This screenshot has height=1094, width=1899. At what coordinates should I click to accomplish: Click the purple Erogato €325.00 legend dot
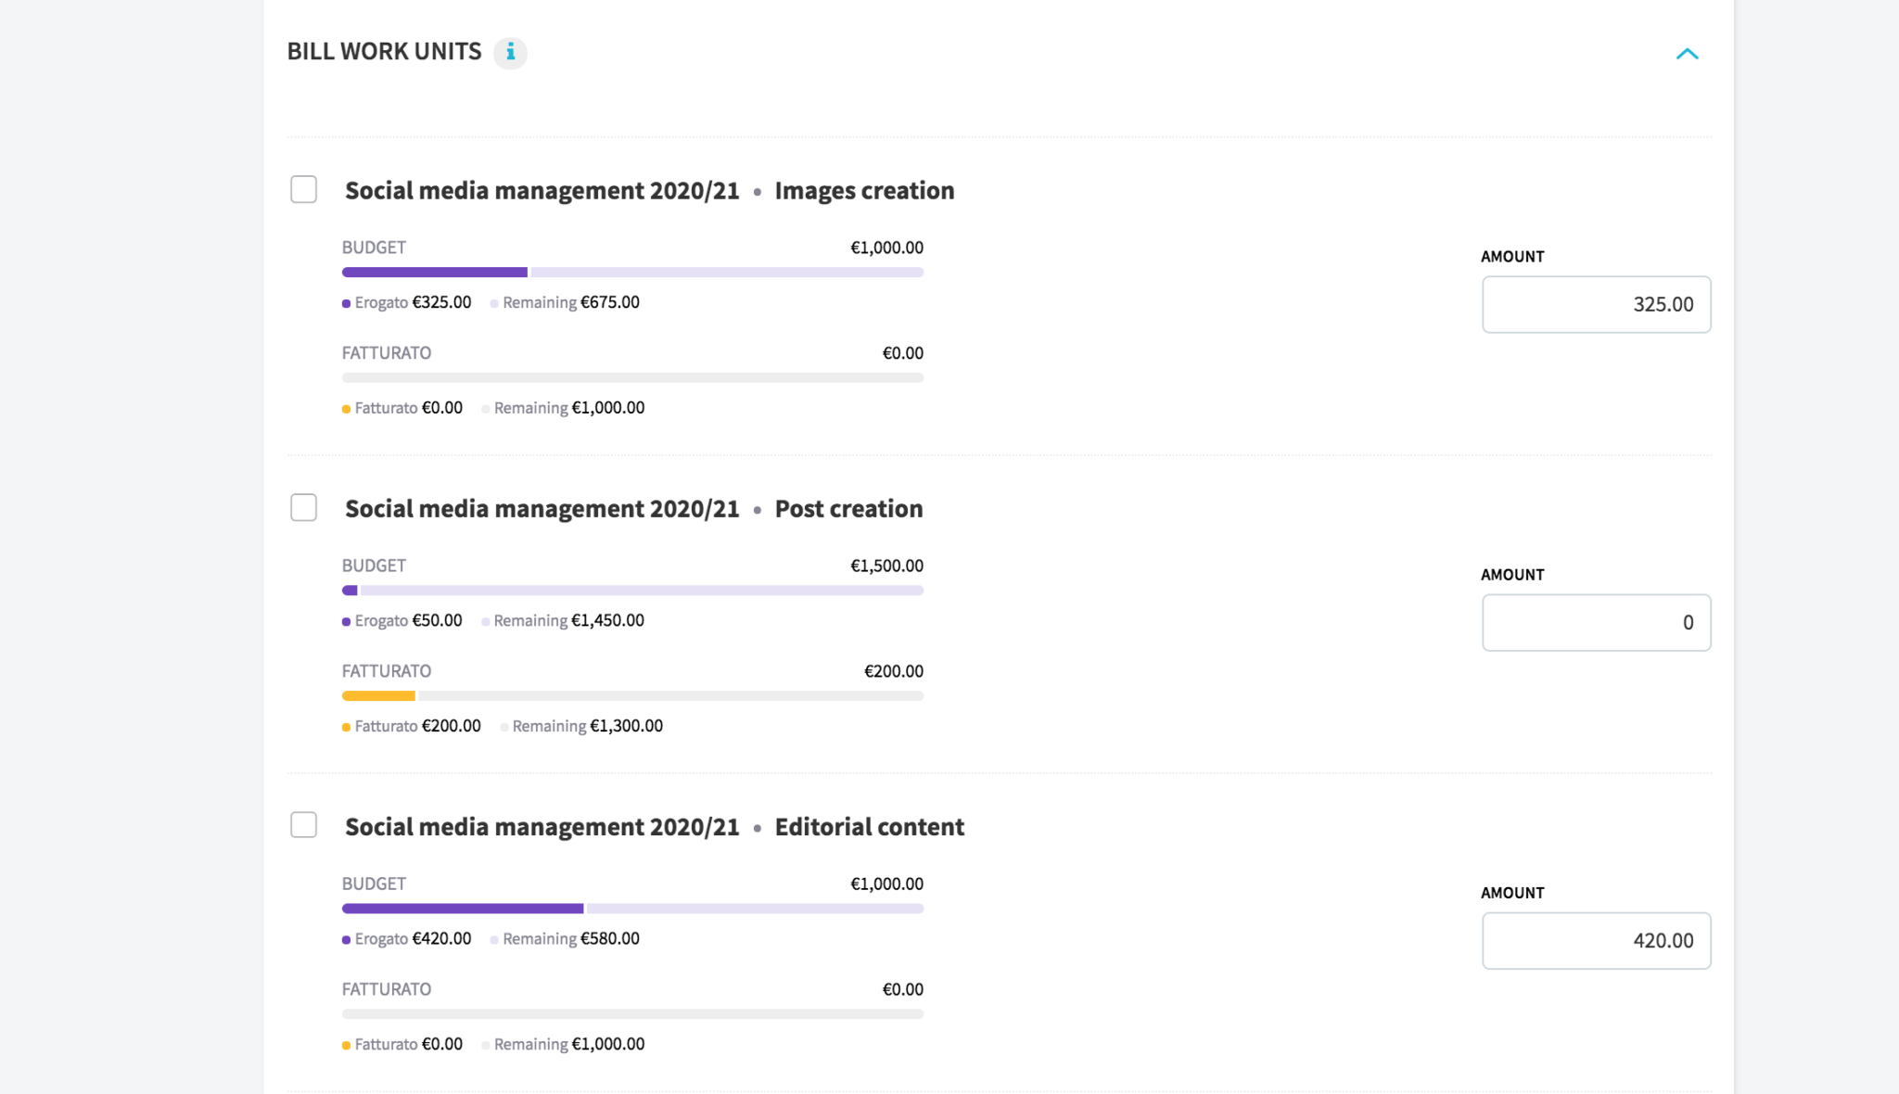click(x=347, y=303)
